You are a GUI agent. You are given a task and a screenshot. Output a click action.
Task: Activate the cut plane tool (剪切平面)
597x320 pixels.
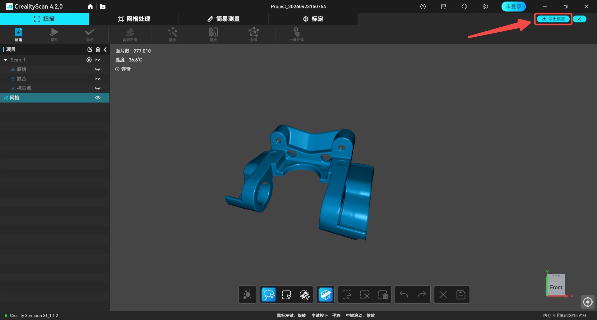[130, 34]
